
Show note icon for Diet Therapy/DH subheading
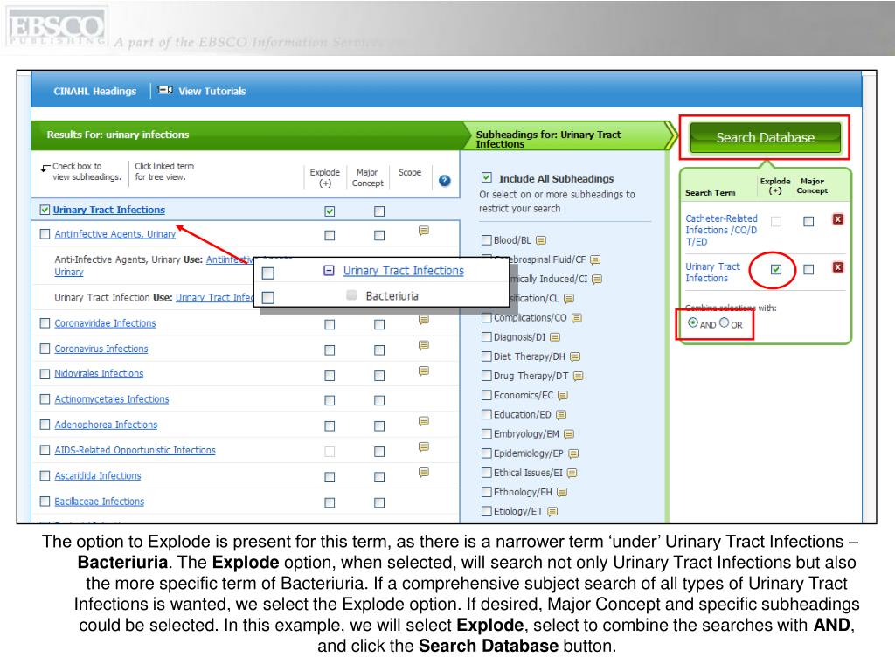[575, 356]
